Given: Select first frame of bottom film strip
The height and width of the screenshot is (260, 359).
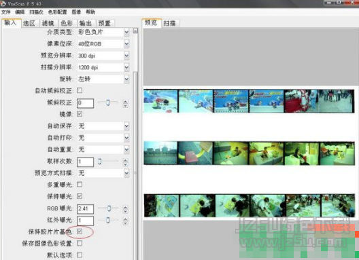Looking at the screenshot, I should (x=162, y=205).
